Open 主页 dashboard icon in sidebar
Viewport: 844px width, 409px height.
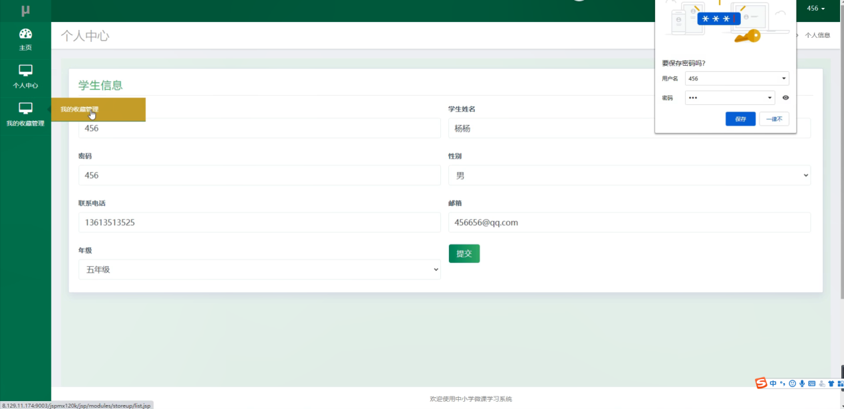click(25, 34)
